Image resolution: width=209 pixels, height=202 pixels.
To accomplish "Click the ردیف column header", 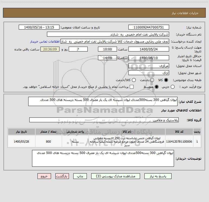I will pos(197,132).
